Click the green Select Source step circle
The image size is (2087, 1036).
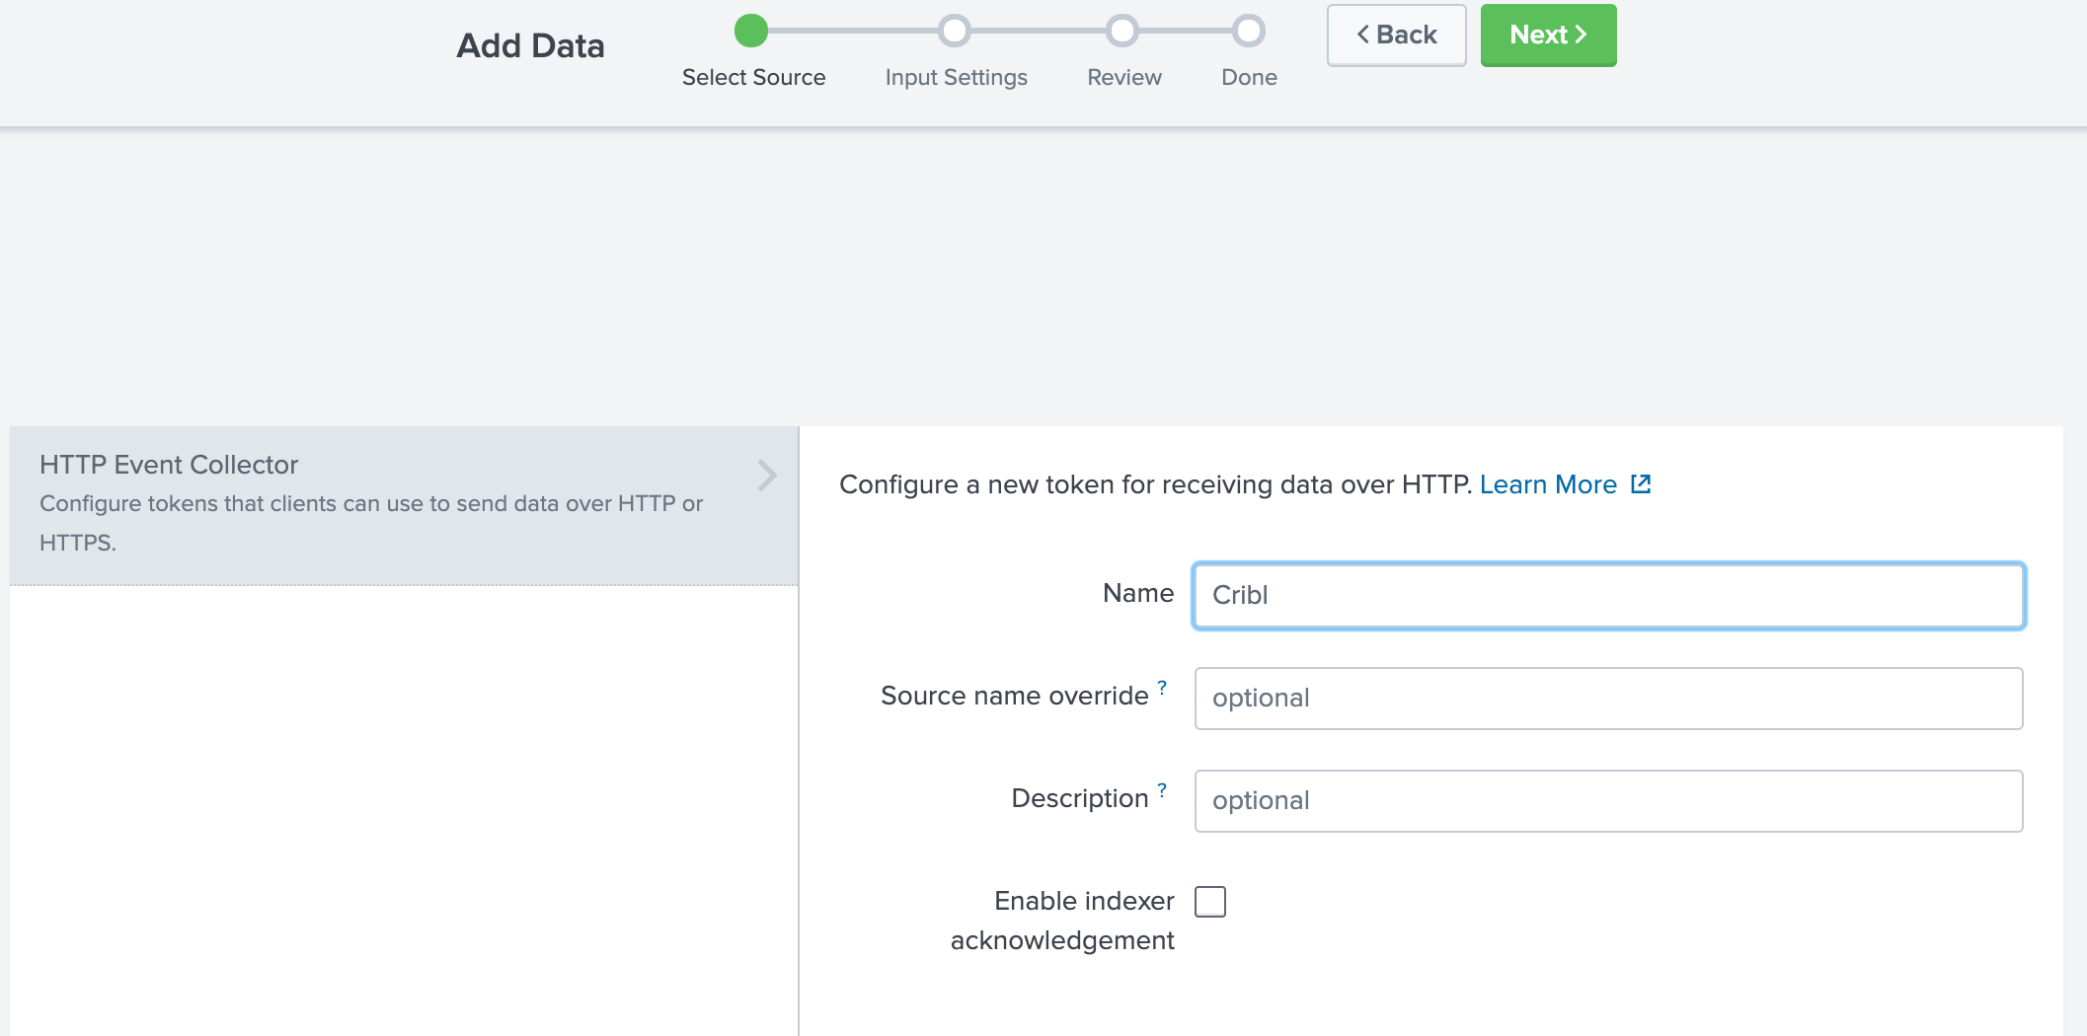click(x=751, y=31)
